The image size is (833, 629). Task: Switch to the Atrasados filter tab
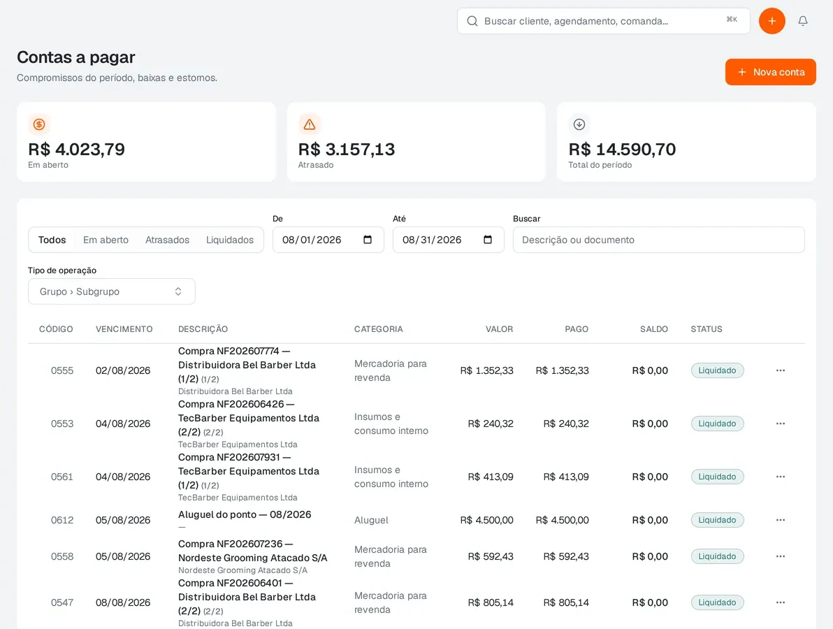point(167,240)
